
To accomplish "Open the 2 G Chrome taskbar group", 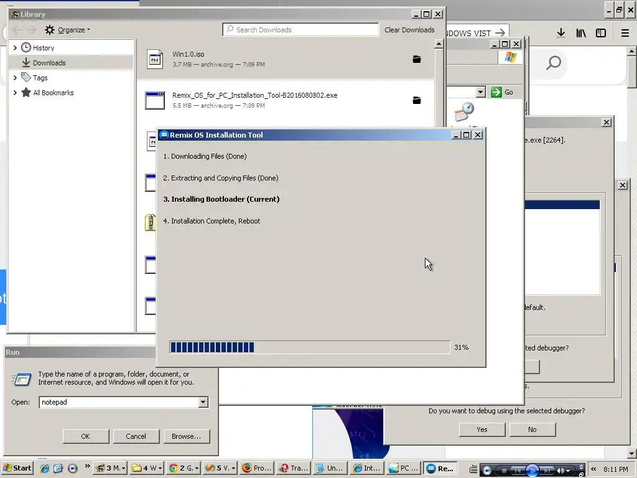I will pyautogui.click(x=184, y=468).
